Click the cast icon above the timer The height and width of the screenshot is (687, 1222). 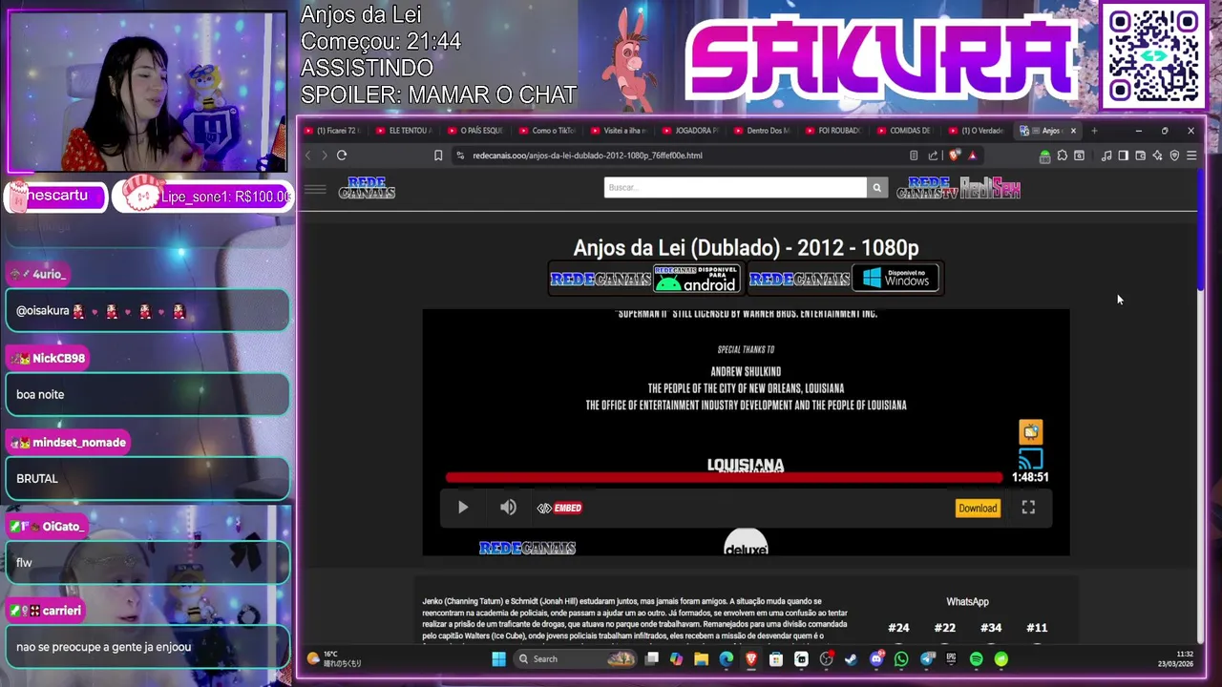[x=1030, y=459]
